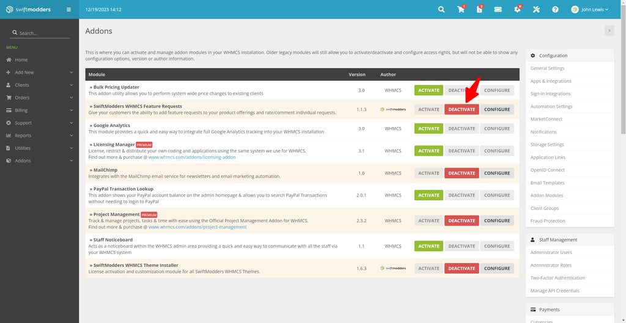The width and height of the screenshot is (626, 323).
Task: Go to Home in sidebar menu
Action: [21, 60]
